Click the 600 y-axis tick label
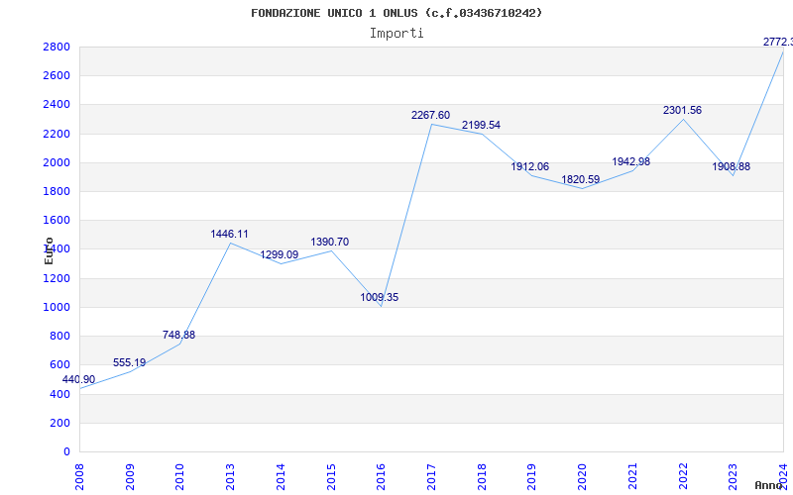The image size is (793, 495). [x=60, y=365]
